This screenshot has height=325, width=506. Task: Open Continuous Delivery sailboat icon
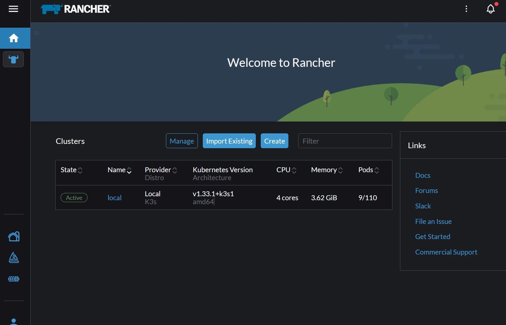[13, 257]
